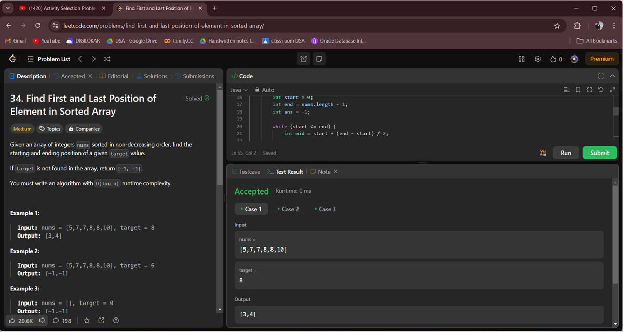Open the Editorial tab
Image resolution: width=623 pixels, height=332 pixels.
[x=114, y=76]
